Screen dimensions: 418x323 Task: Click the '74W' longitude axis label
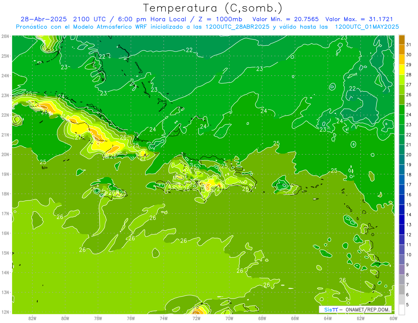coord(164,318)
